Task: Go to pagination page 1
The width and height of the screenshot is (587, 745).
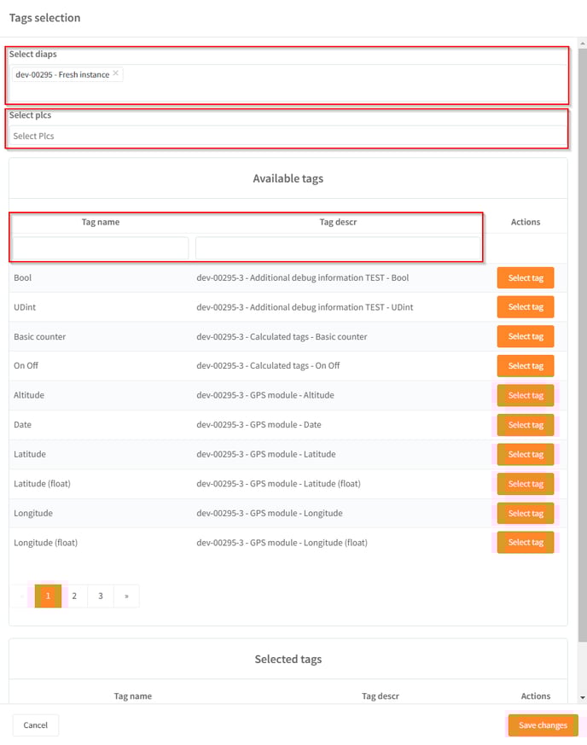Action: [x=48, y=596]
